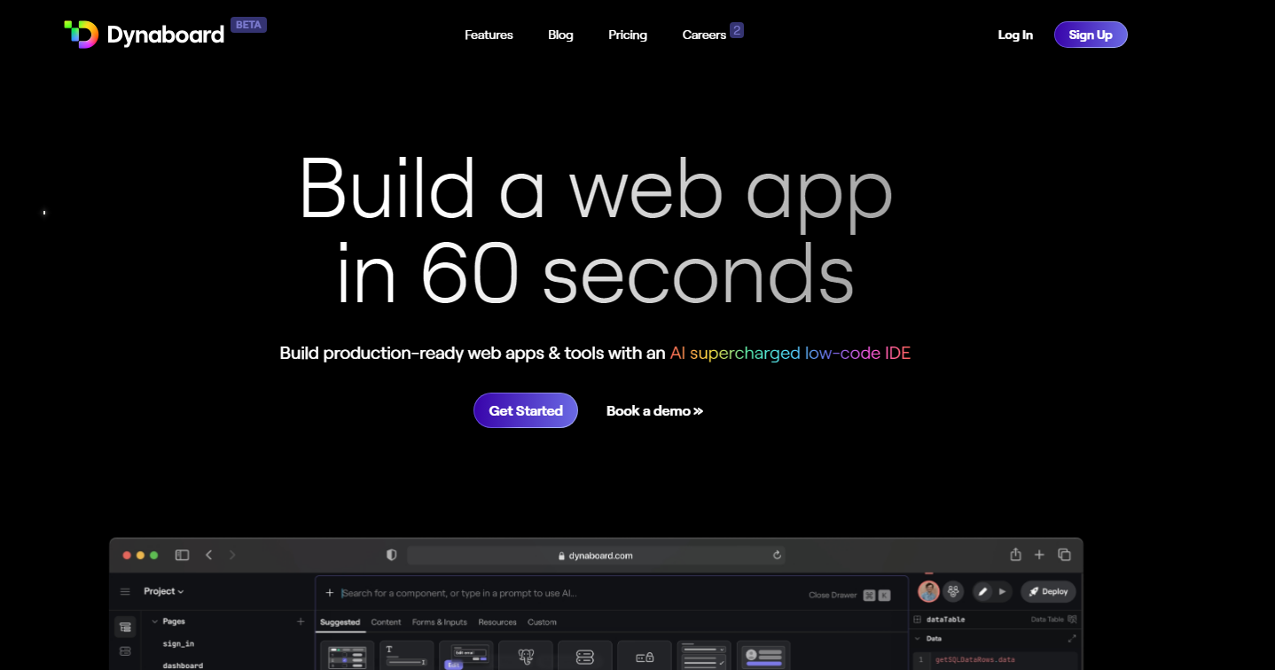The height and width of the screenshot is (670, 1275).
Task: Select the data resources icon in the left rail
Action: click(125, 651)
